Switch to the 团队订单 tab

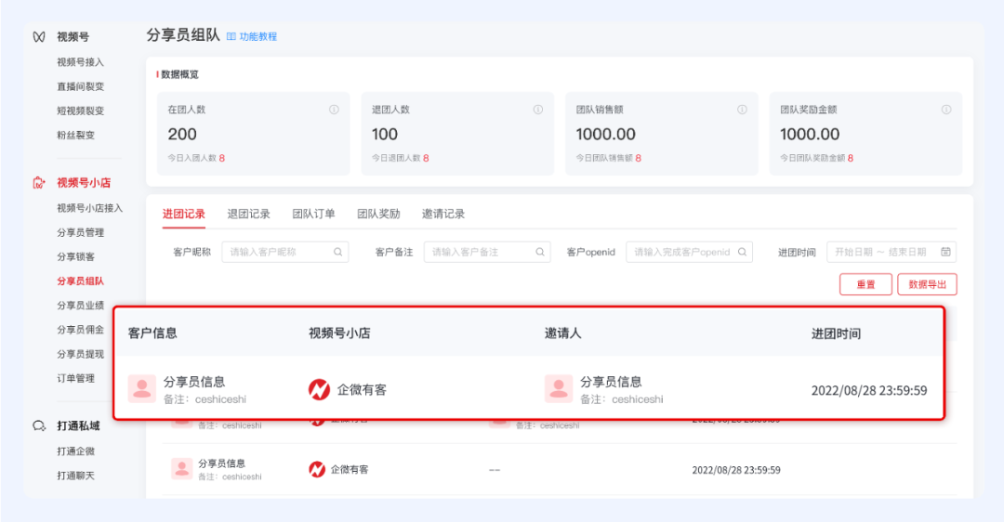(313, 214)
